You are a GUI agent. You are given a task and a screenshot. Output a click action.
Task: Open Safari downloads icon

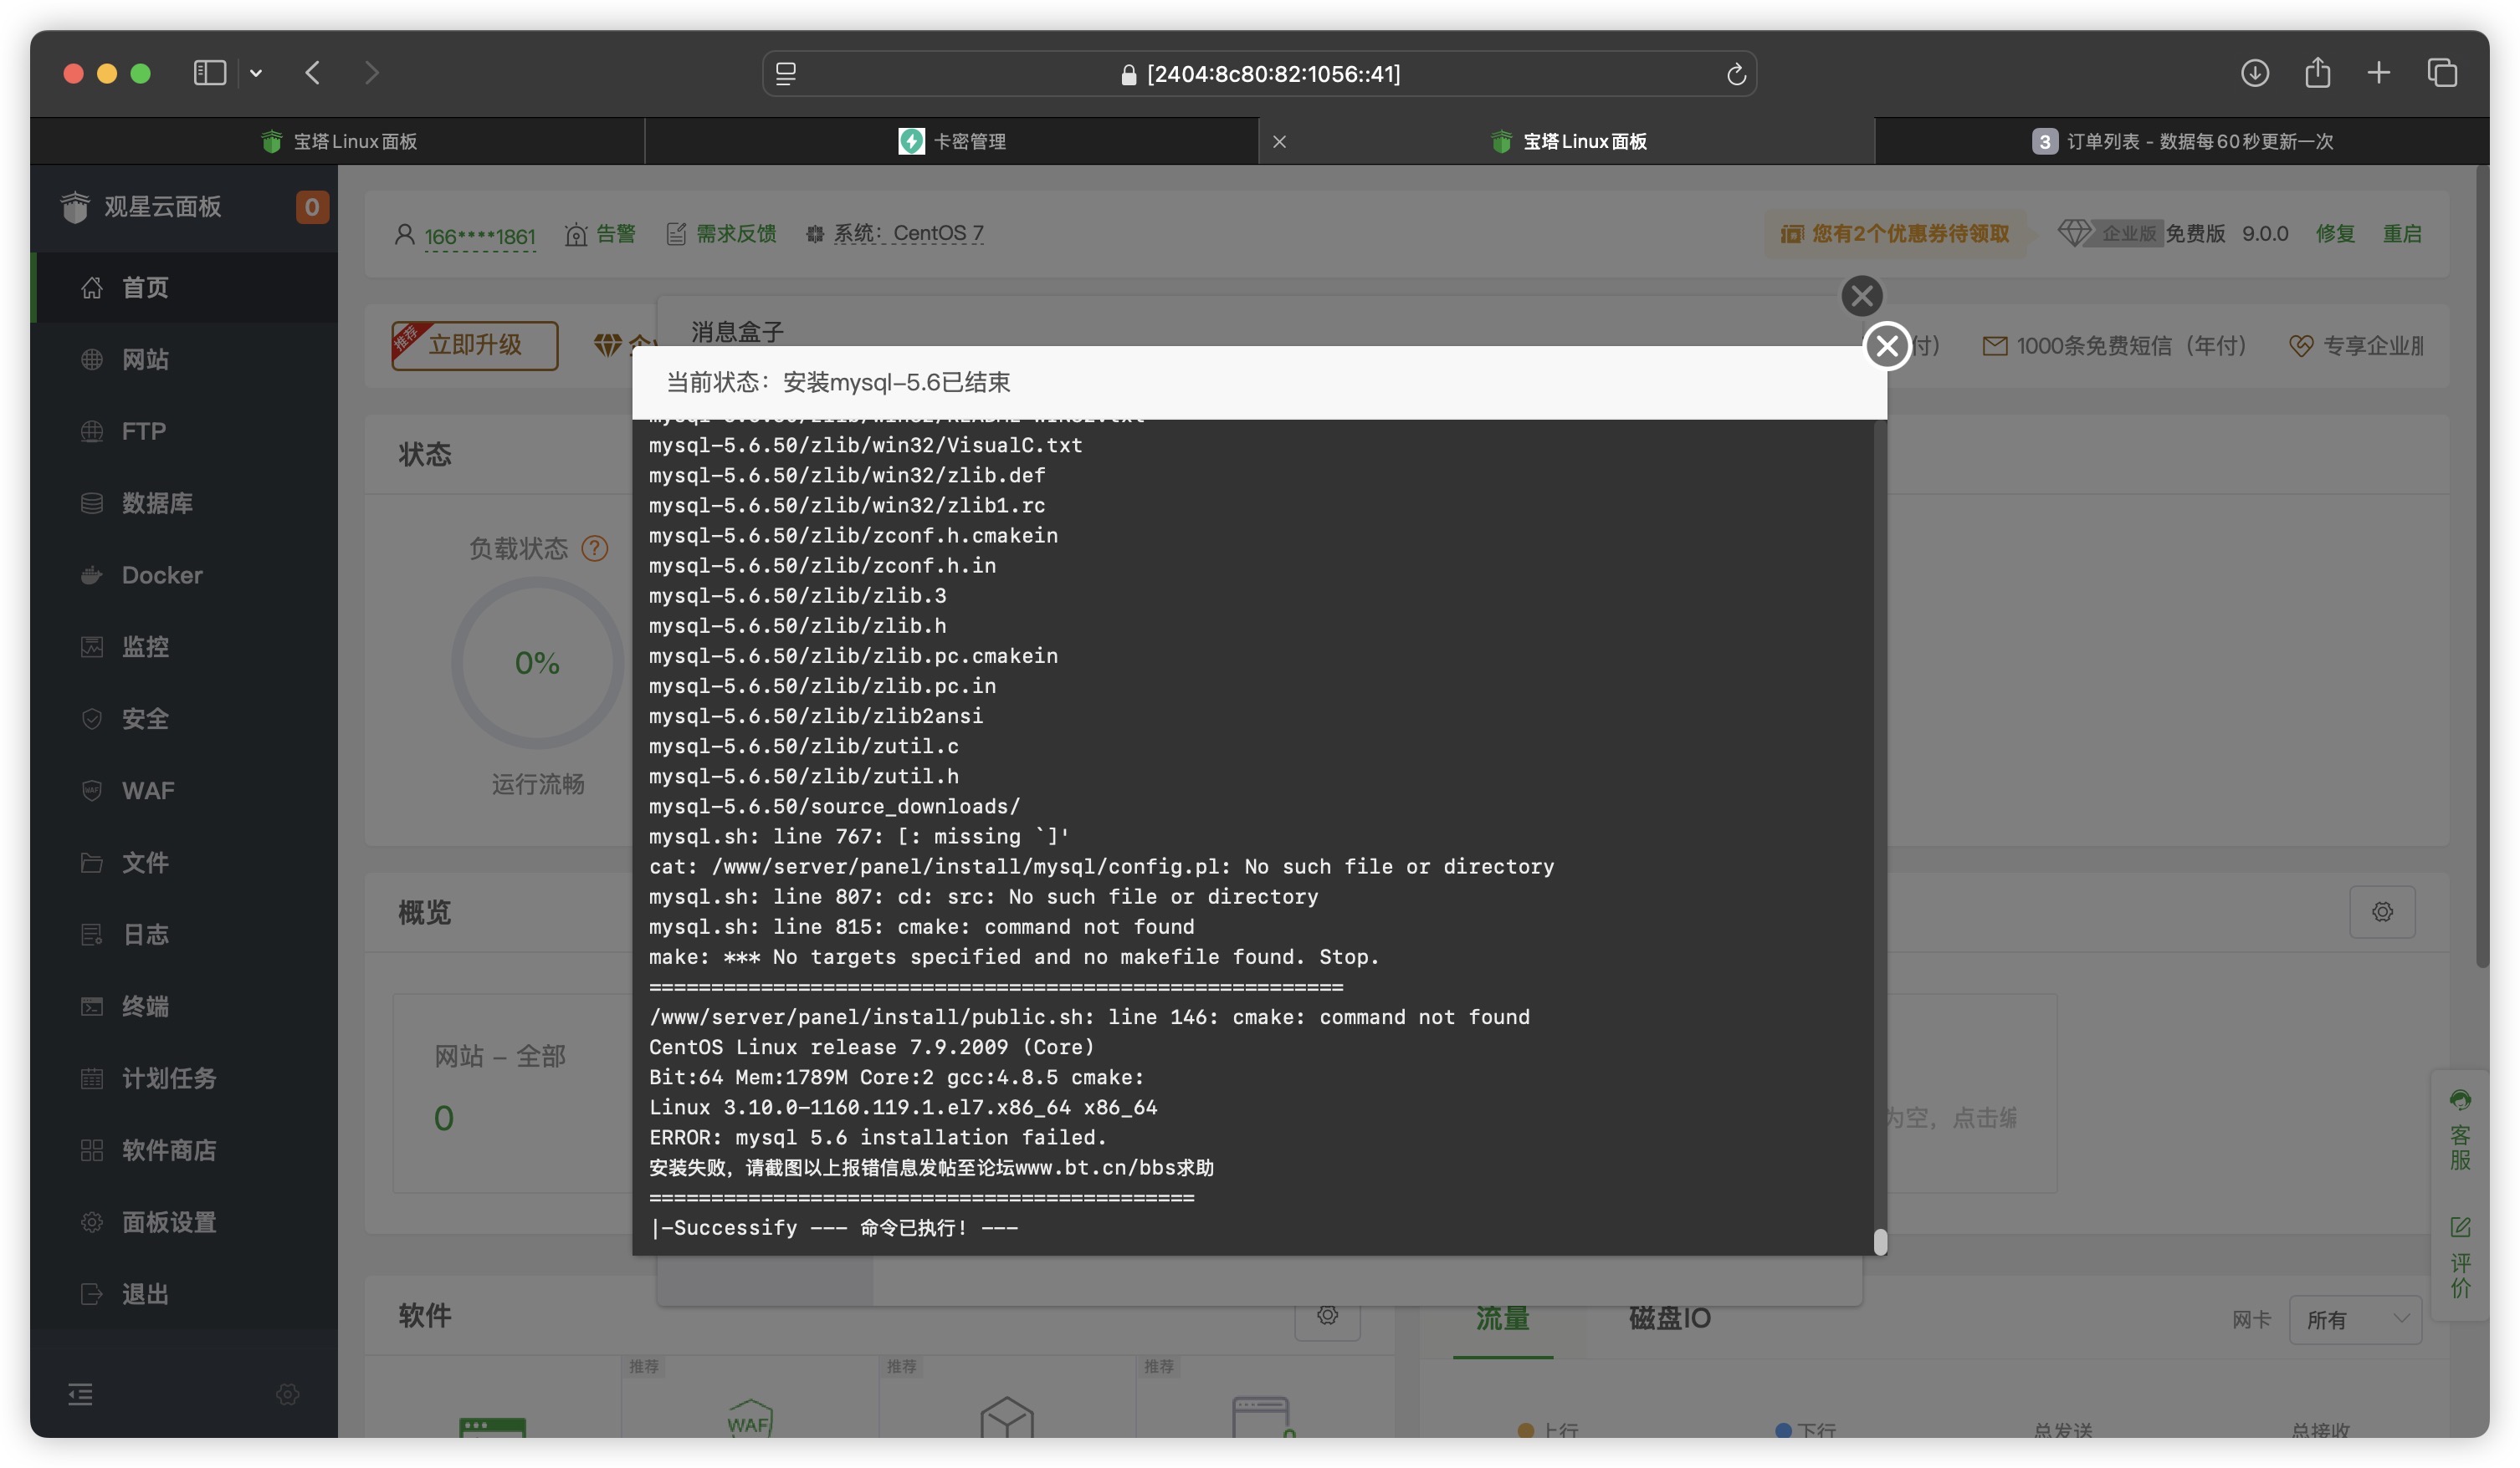click(x=2253, y=73)
